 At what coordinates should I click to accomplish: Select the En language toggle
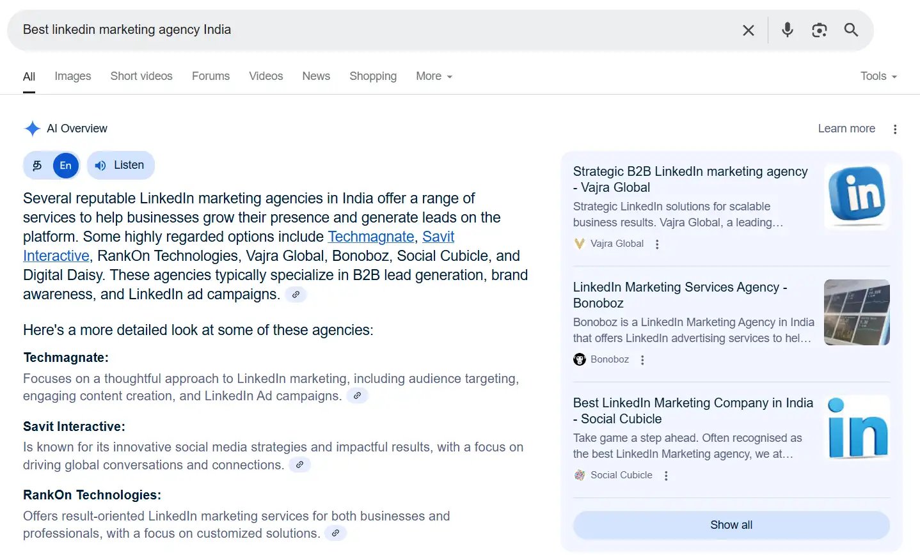pyautogui.click(x=65, y=166)
